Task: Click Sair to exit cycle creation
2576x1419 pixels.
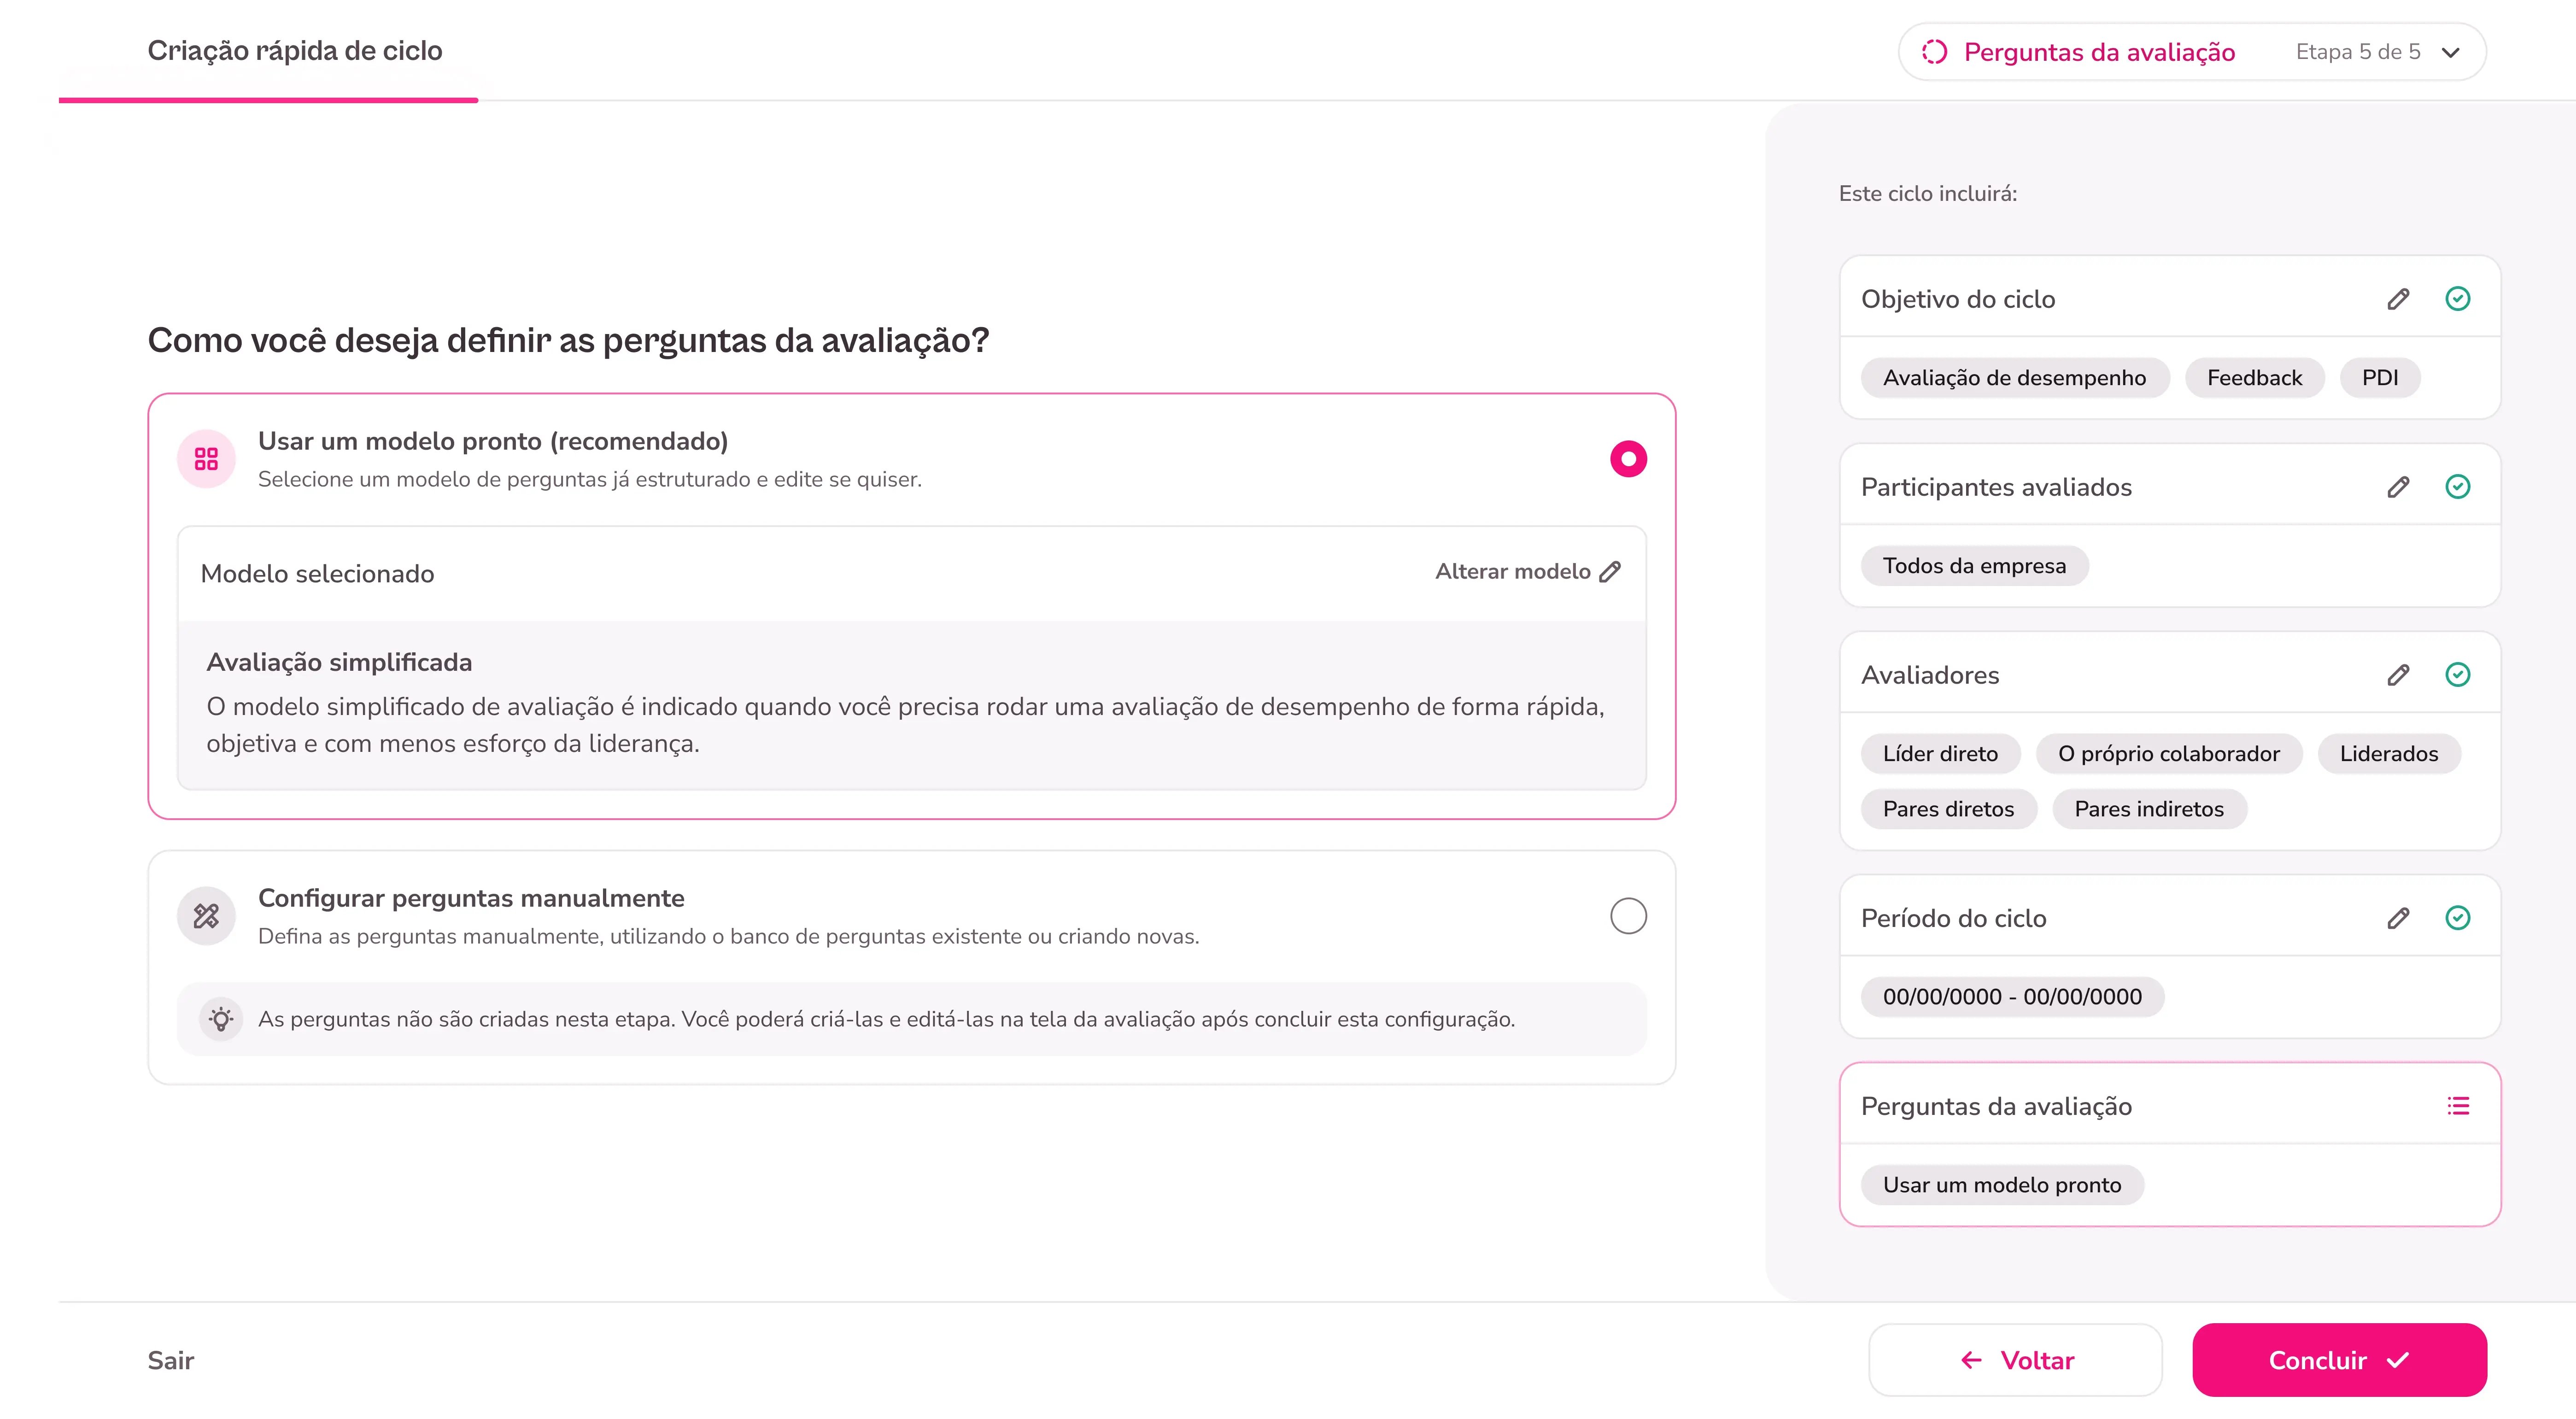Action: click(x=171, y=1360)
